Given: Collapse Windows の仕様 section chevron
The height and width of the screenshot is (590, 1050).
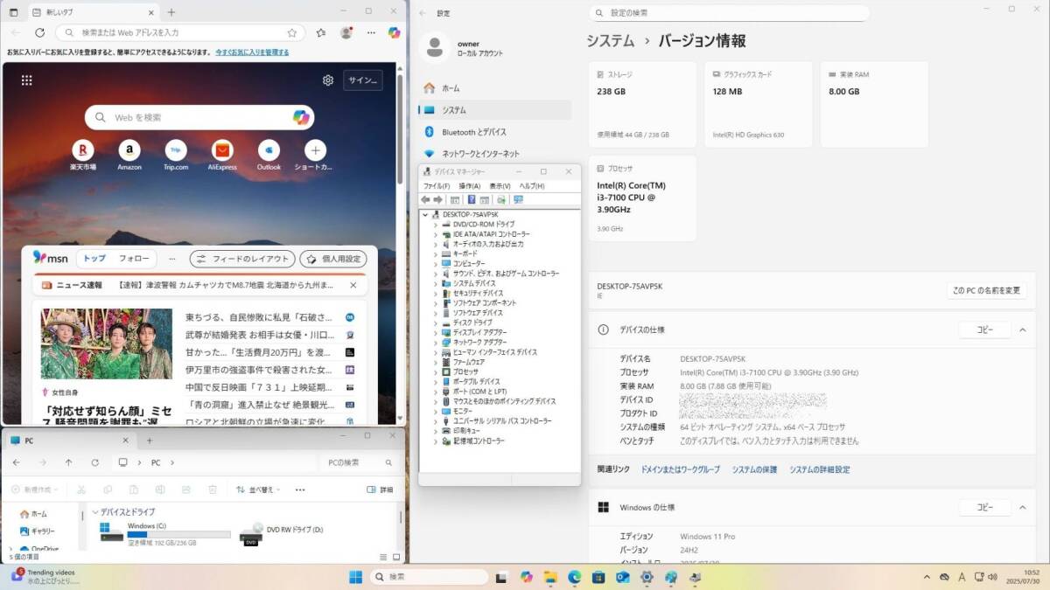Looking at the screenshot, I should [x=1021, y=507].
